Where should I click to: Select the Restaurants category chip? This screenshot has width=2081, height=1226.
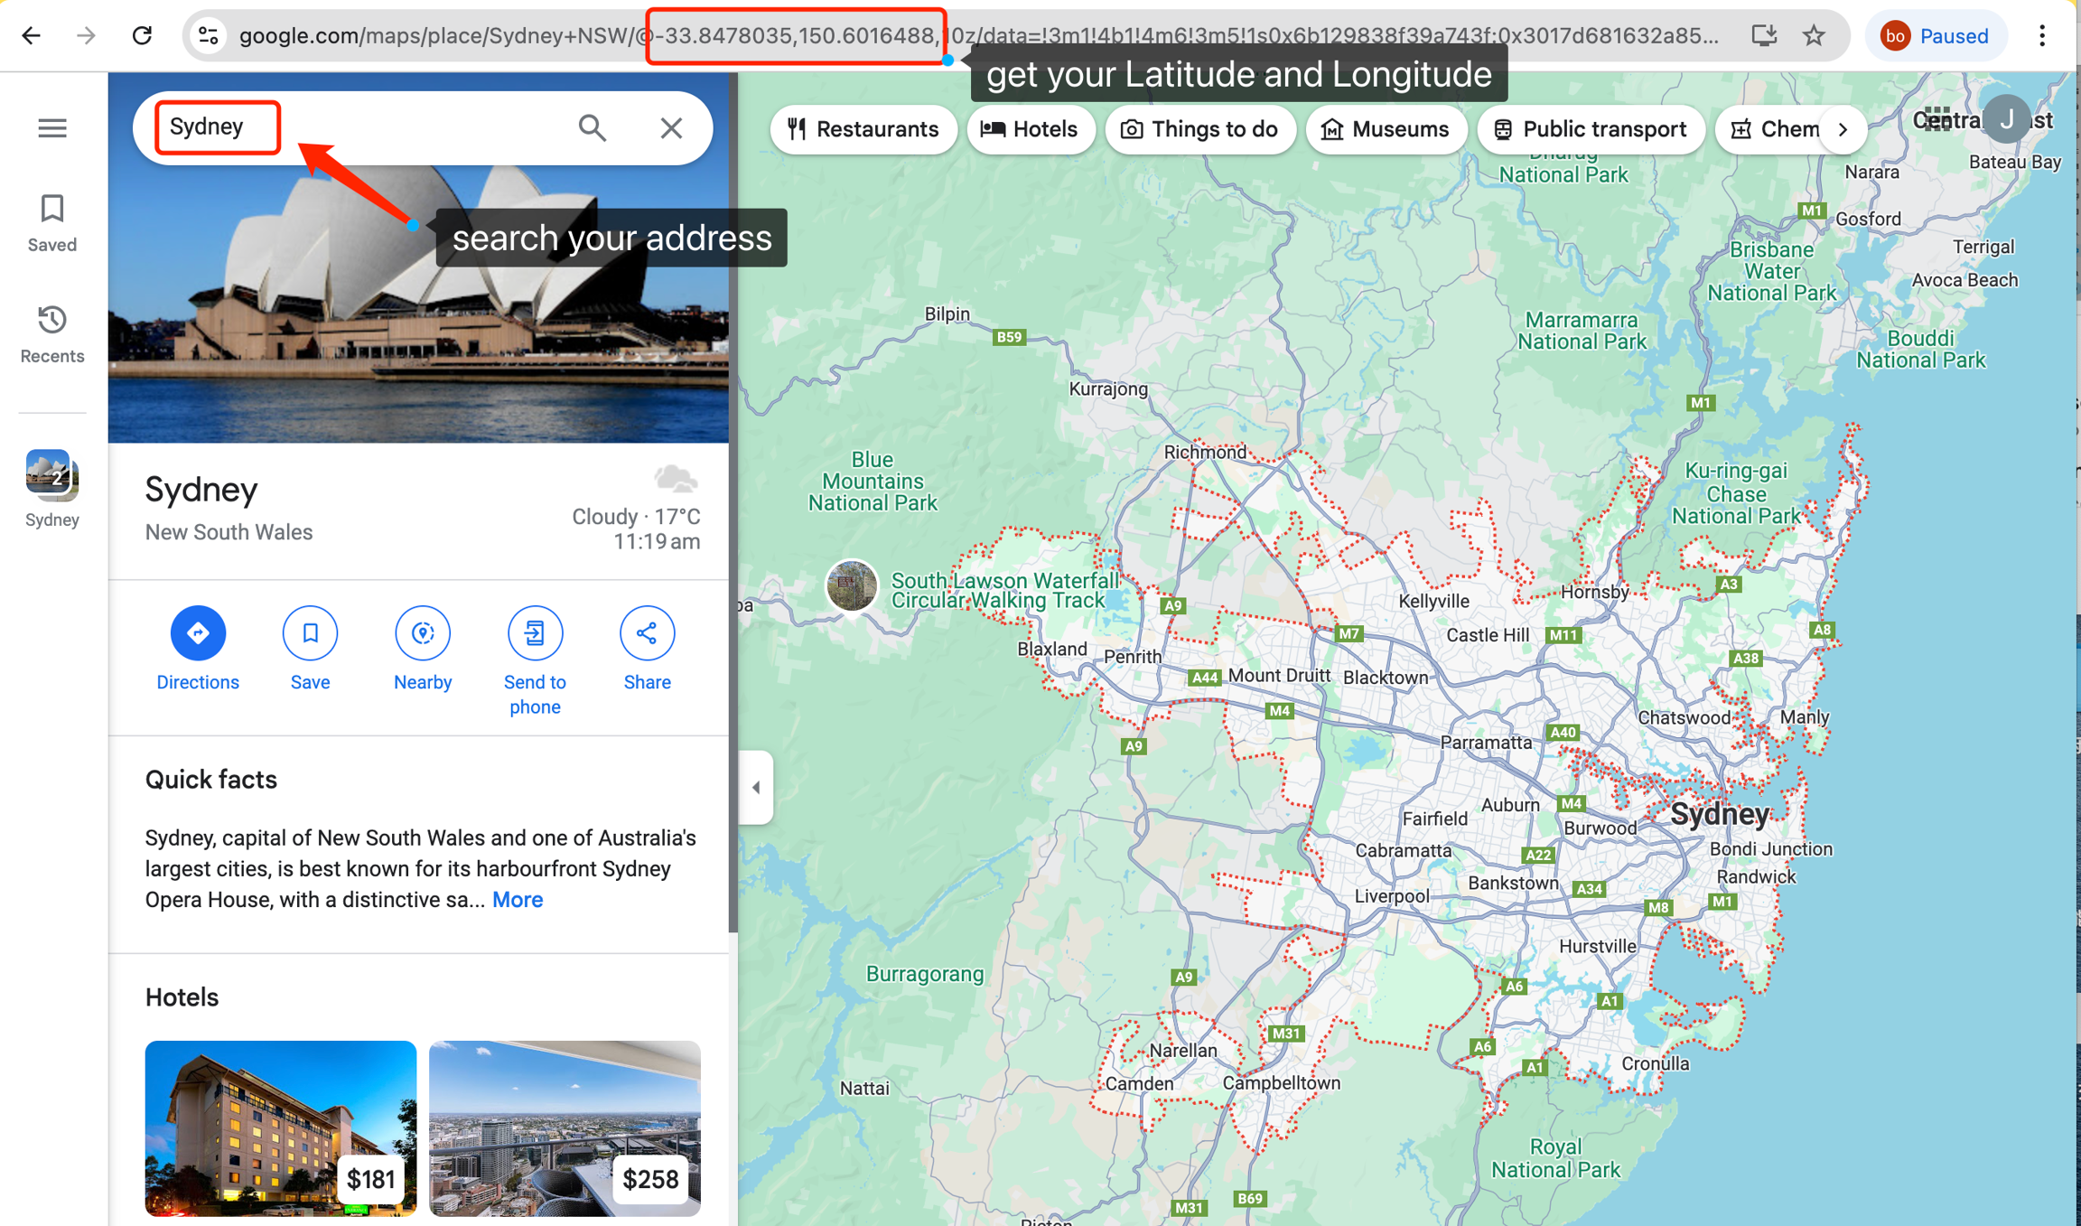[863, 129]
